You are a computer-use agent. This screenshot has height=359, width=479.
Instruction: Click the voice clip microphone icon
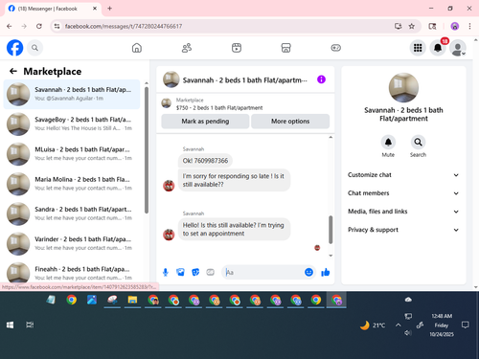[166, 272]
